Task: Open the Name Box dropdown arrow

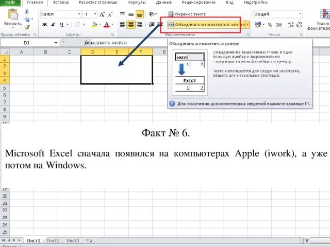Action: point(56,43)
